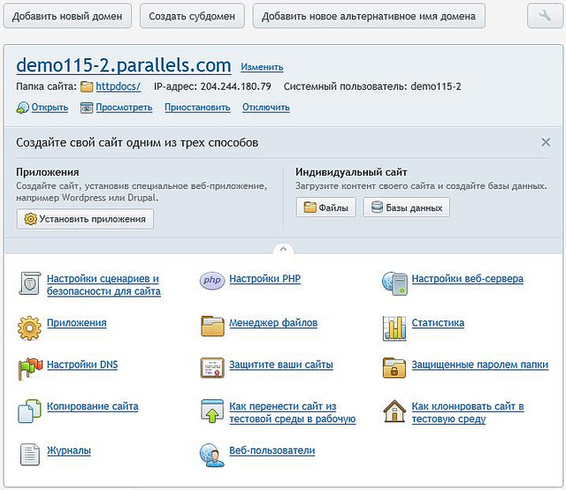This screenshot has width=566, height=490.
Task: Click the wrench settings icon button
Action: coord(545,16)
